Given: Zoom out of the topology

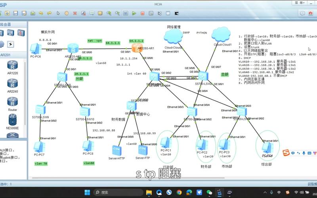Looking at the screenshot, I should click(x=117, y=13).
